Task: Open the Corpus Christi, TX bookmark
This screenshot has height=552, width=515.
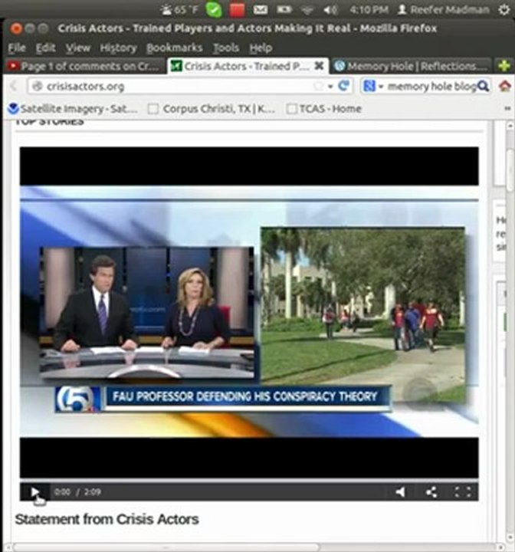Action: tap(212, 109)
